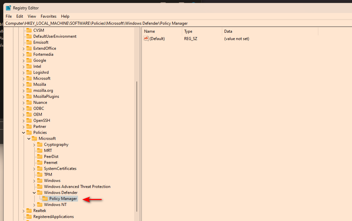The height and width of the screenshot is (221, 352).
Task: Expand the top-level Microsoft key under SOFTWARE
Action: [x=23, y=78]
